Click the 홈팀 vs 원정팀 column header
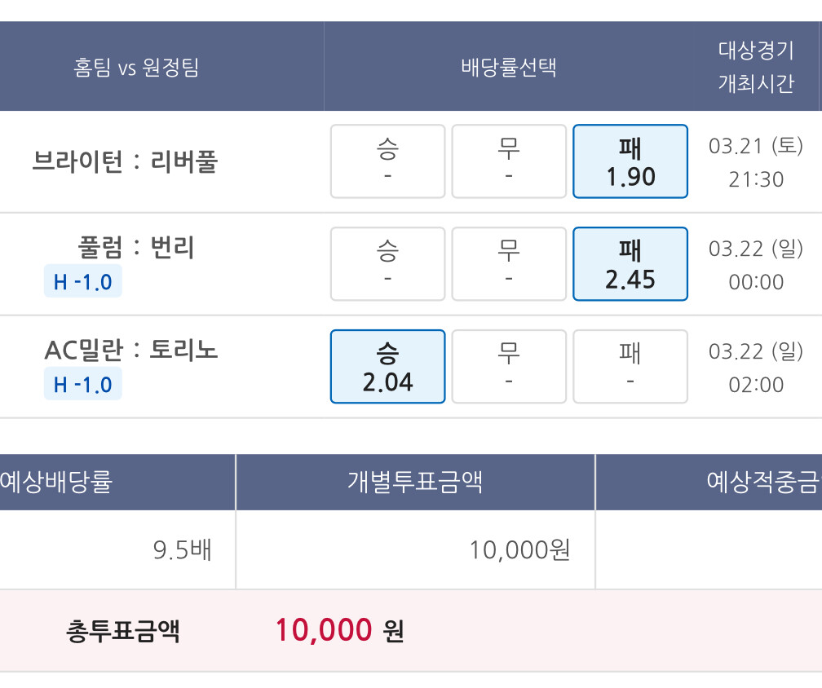 (136, 68)
